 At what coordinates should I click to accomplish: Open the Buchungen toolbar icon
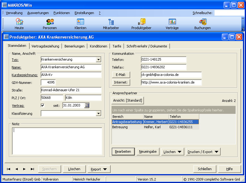(x=203, y=24)
